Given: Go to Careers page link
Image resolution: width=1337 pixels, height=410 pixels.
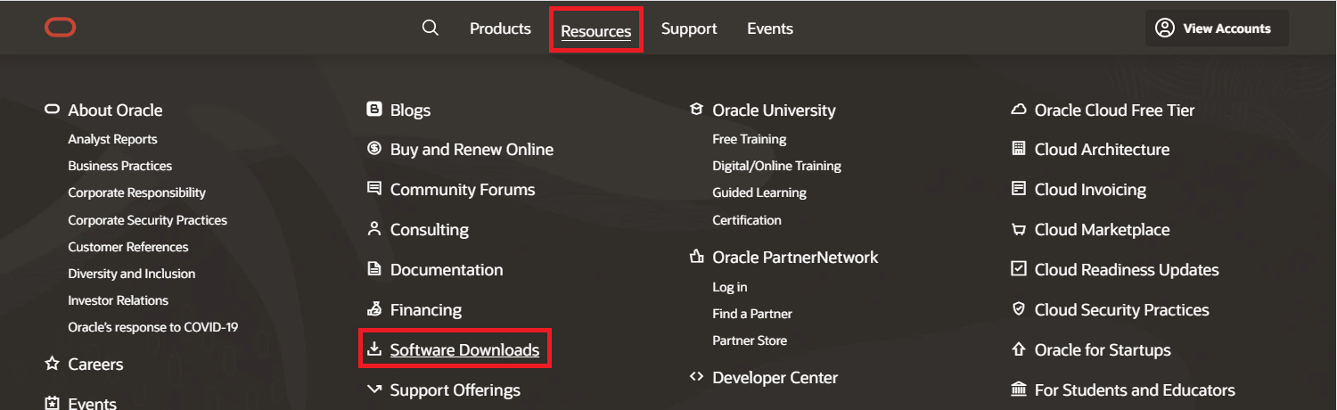Looking at the screenshot, I should pos(95,365).
